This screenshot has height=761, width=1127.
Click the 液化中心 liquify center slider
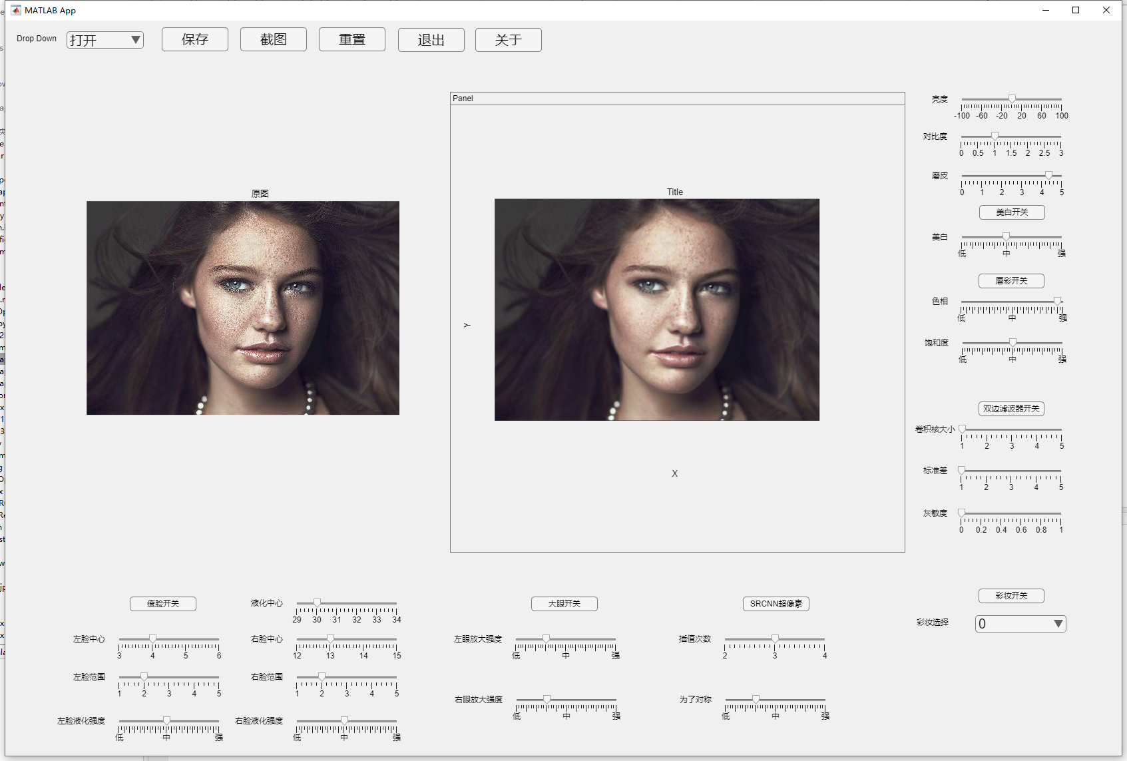[347, 603]
